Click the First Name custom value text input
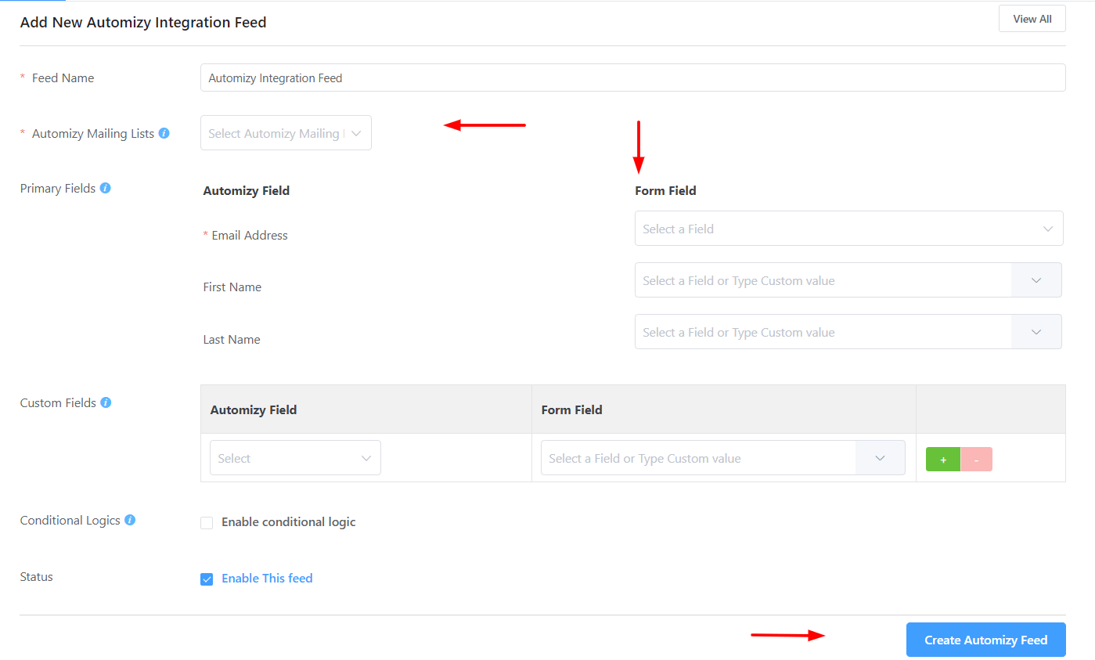 823,280
